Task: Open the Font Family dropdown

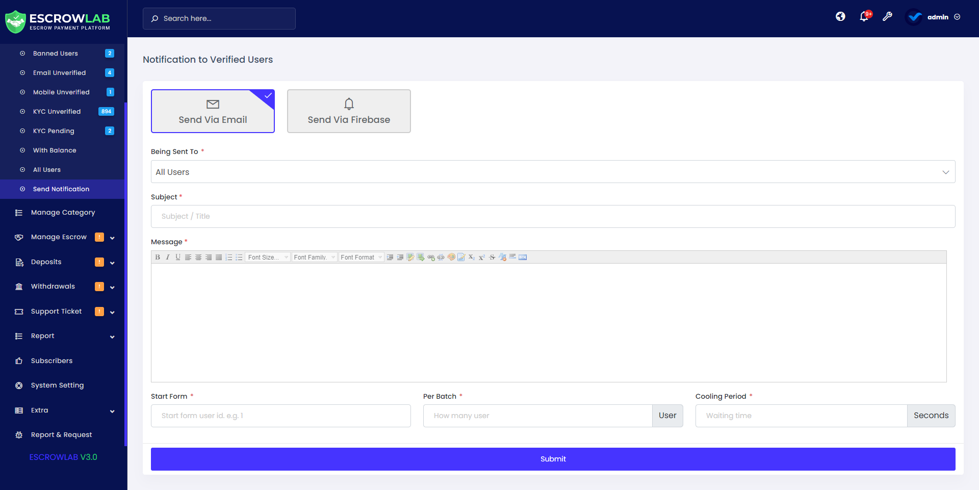Action: (314, 257)
